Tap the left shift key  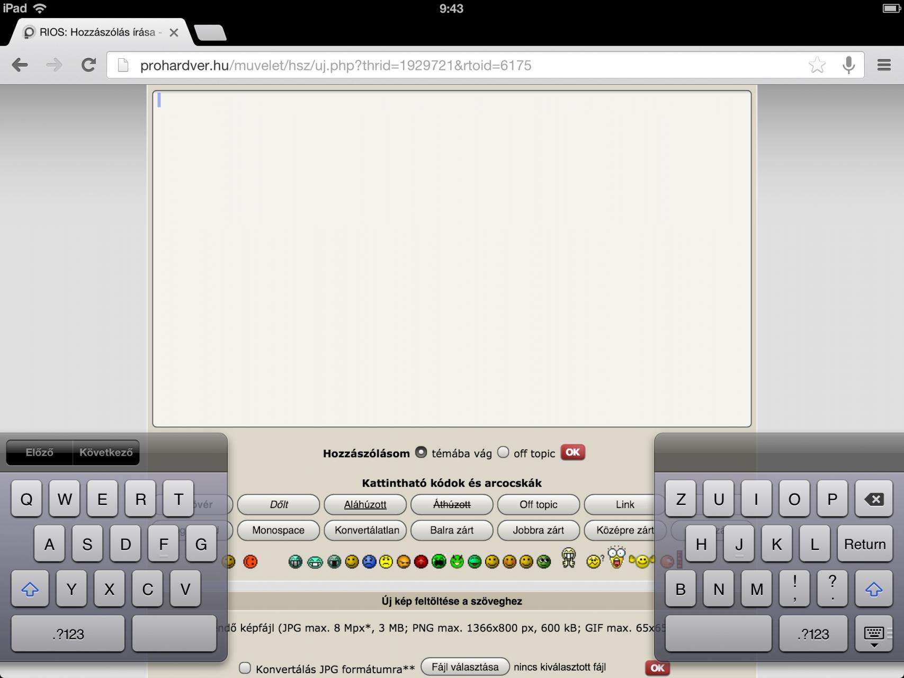(30, 589)
